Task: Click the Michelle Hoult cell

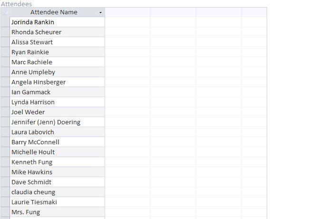Action: [57, 152]
